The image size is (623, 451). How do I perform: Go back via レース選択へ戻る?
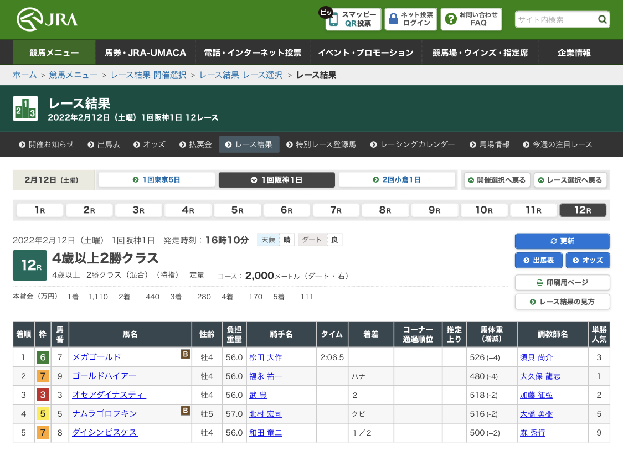[x=570, y=180]
